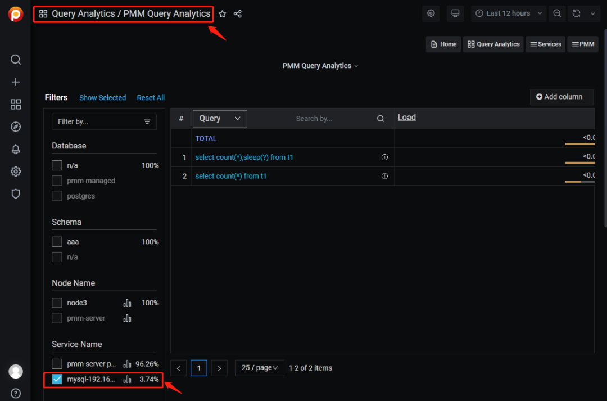
Task: Check the pmm-managed database filter
Action: (x=57, y=181)
